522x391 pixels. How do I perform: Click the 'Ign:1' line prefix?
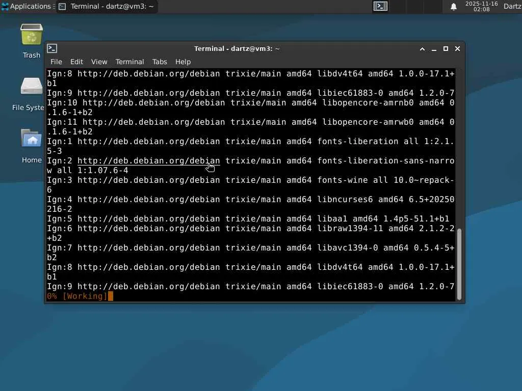tap(60, 141)
